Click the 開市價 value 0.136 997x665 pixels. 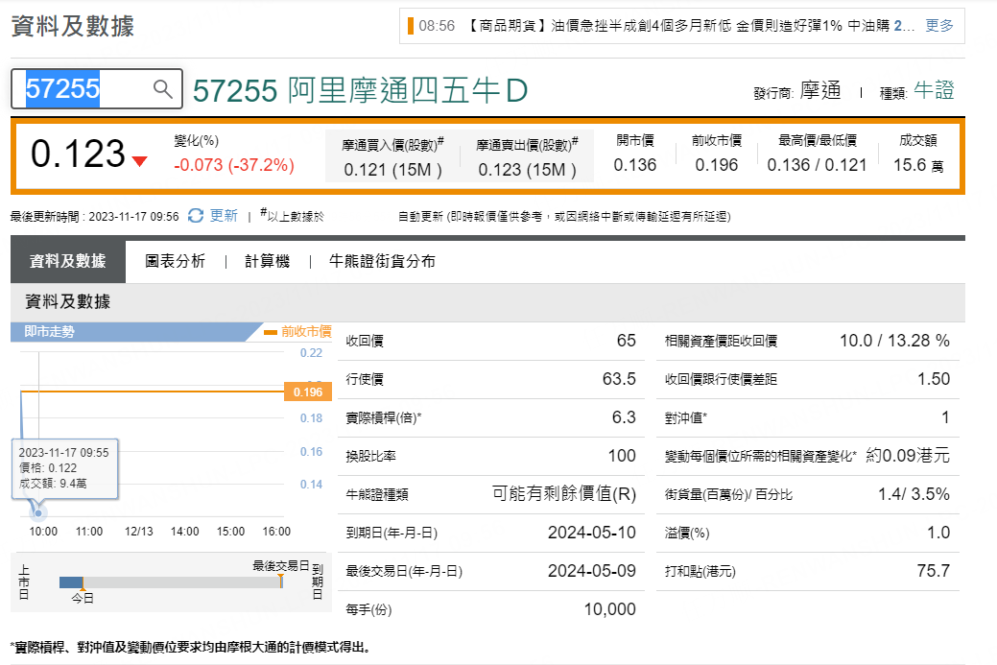(634, 165)
